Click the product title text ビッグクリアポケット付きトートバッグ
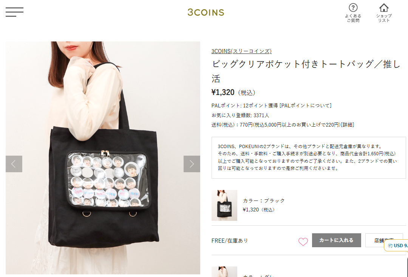This screenshot has height=277, width=408. (x=293, y=64)
